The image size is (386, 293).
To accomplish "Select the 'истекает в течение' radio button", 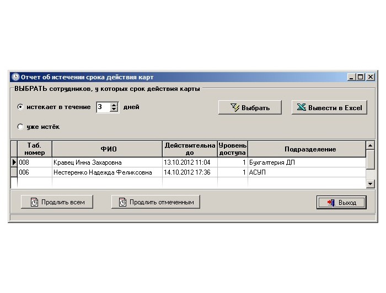I will click(x=20, y=107).
